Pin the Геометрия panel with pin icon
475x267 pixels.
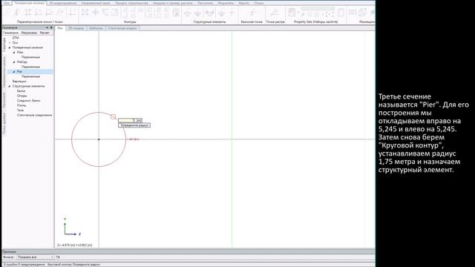coord(51,27)
